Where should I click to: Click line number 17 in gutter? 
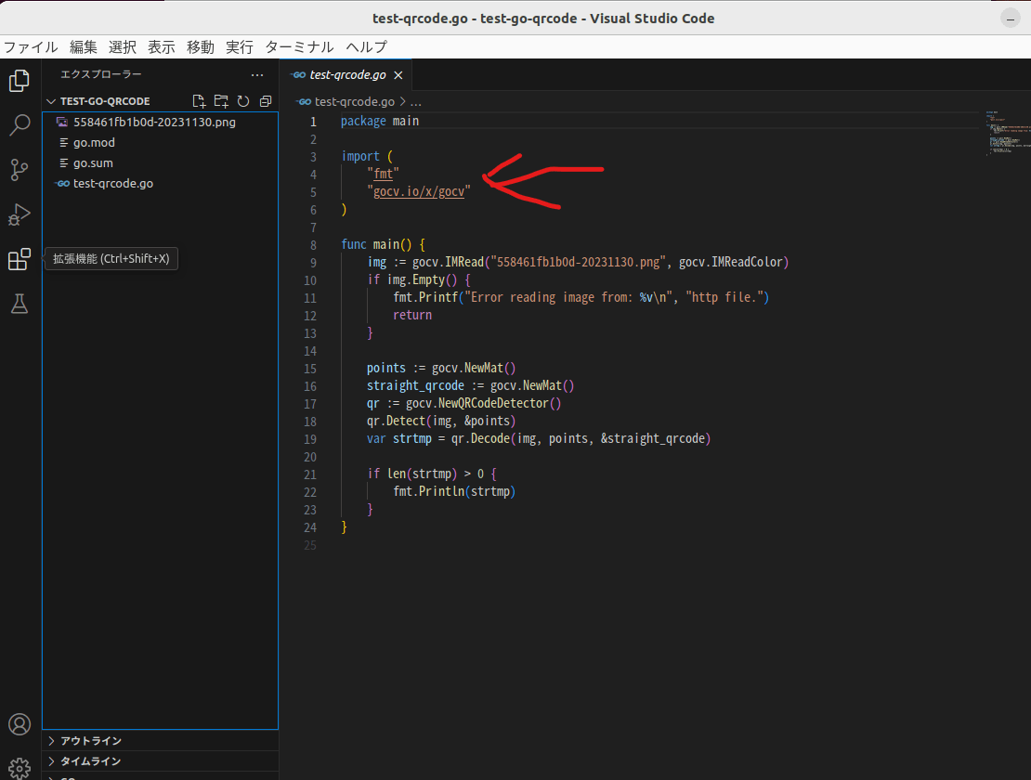click(x=309, y=404)
